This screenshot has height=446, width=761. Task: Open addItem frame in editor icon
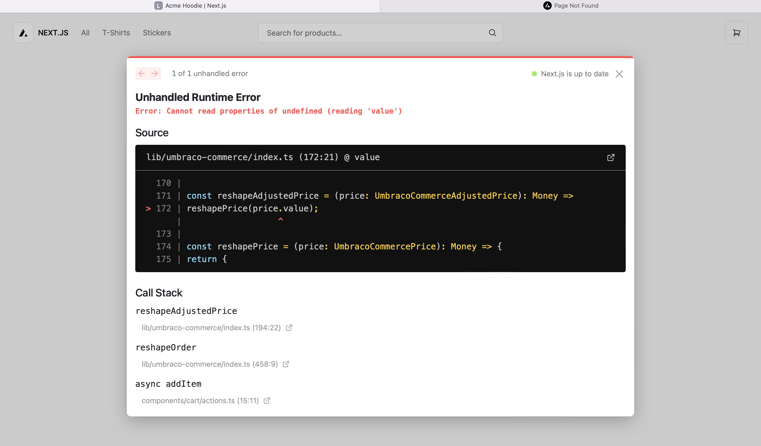(267, 401)
